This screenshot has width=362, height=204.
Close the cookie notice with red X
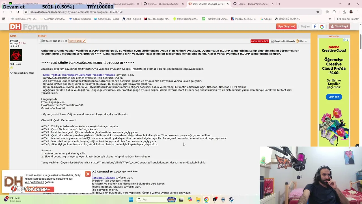[88, 174]
